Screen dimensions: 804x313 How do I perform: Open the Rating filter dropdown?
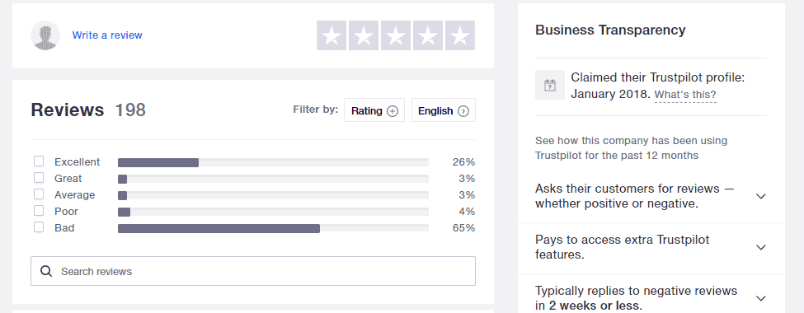[x=374, y=110]
